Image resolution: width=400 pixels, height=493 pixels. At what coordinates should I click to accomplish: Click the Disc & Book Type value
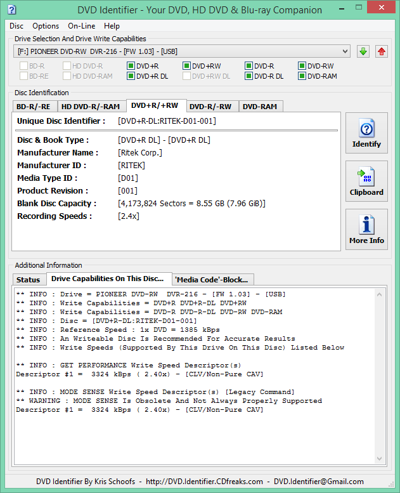click(164, 140)
